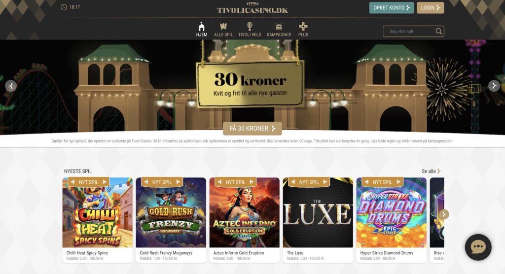Open the Kampagner drum icon
505x274 pixels.
tap(279, 27)
